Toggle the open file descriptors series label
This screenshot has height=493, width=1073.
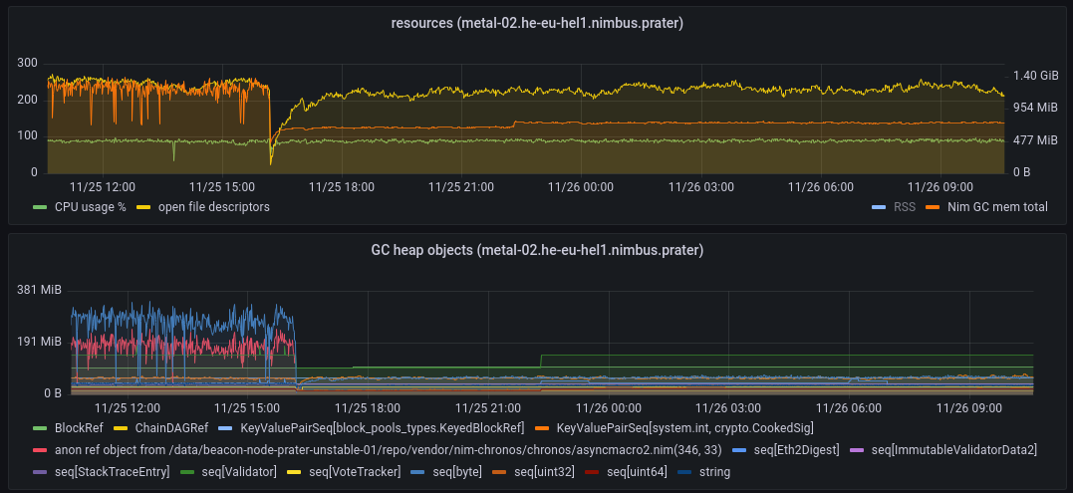pyautogui.click(x=214, y=206)
